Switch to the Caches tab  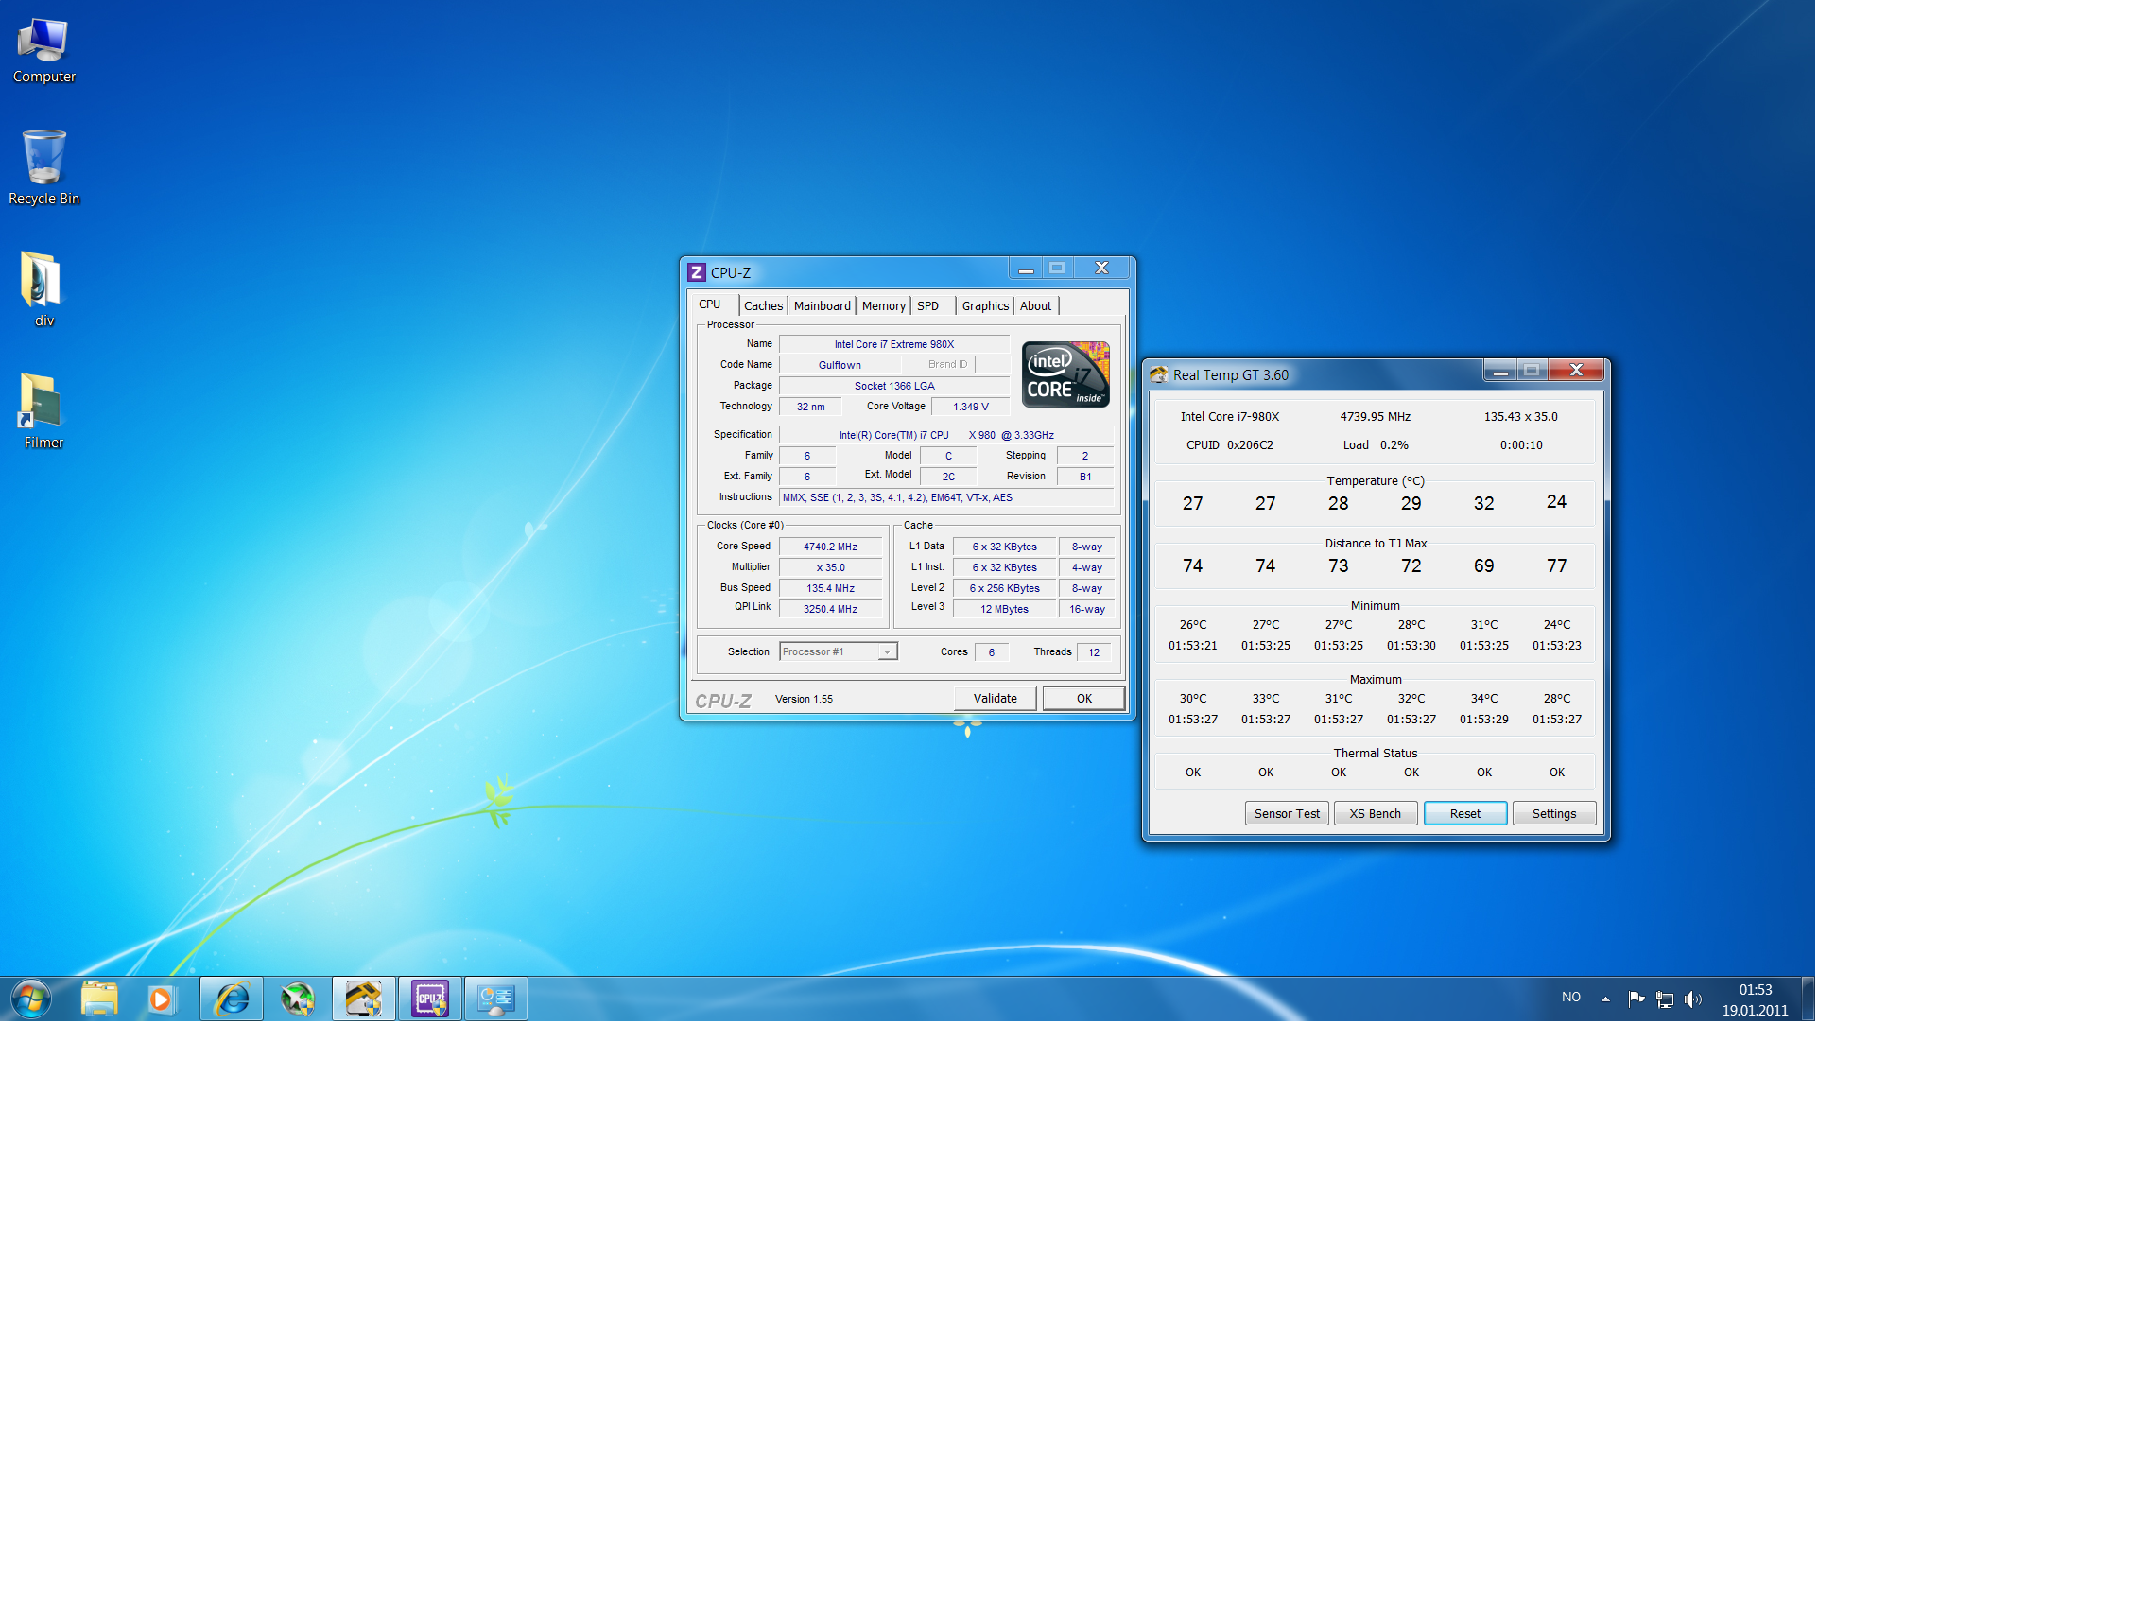pos(763,306)
